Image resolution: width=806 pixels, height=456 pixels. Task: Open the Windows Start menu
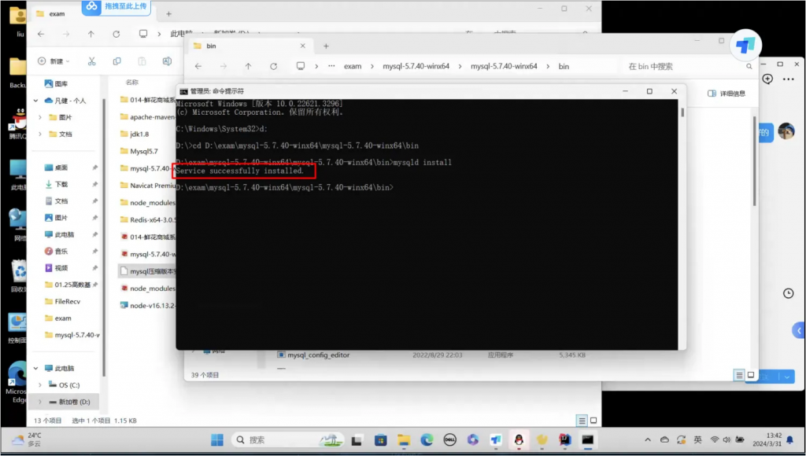pos(216,439)
